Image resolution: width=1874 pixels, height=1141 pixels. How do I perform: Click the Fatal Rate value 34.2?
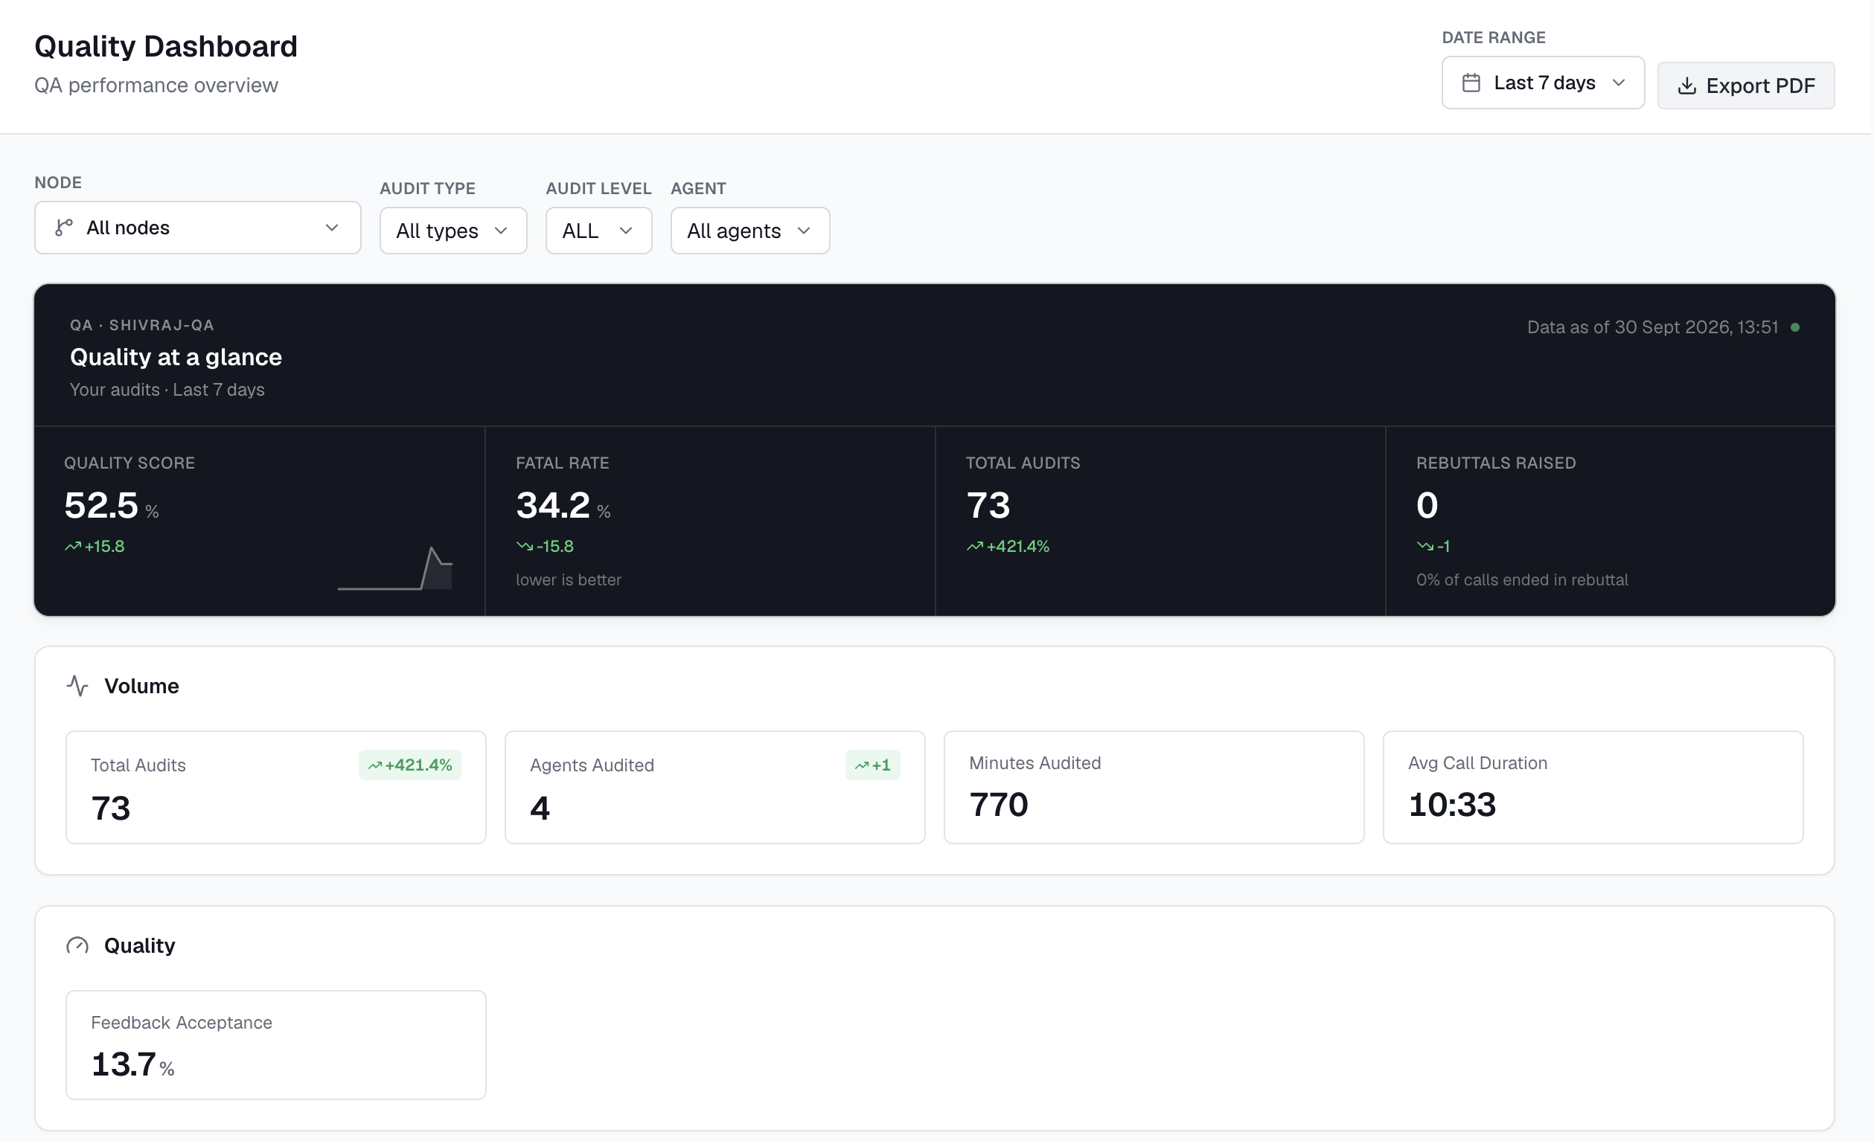click(553, 506)
